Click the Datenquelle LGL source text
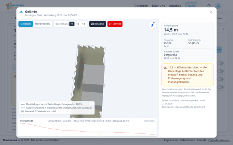Viewport: 233px width, 145px height. pyautogui.click(x=184, y=107)
